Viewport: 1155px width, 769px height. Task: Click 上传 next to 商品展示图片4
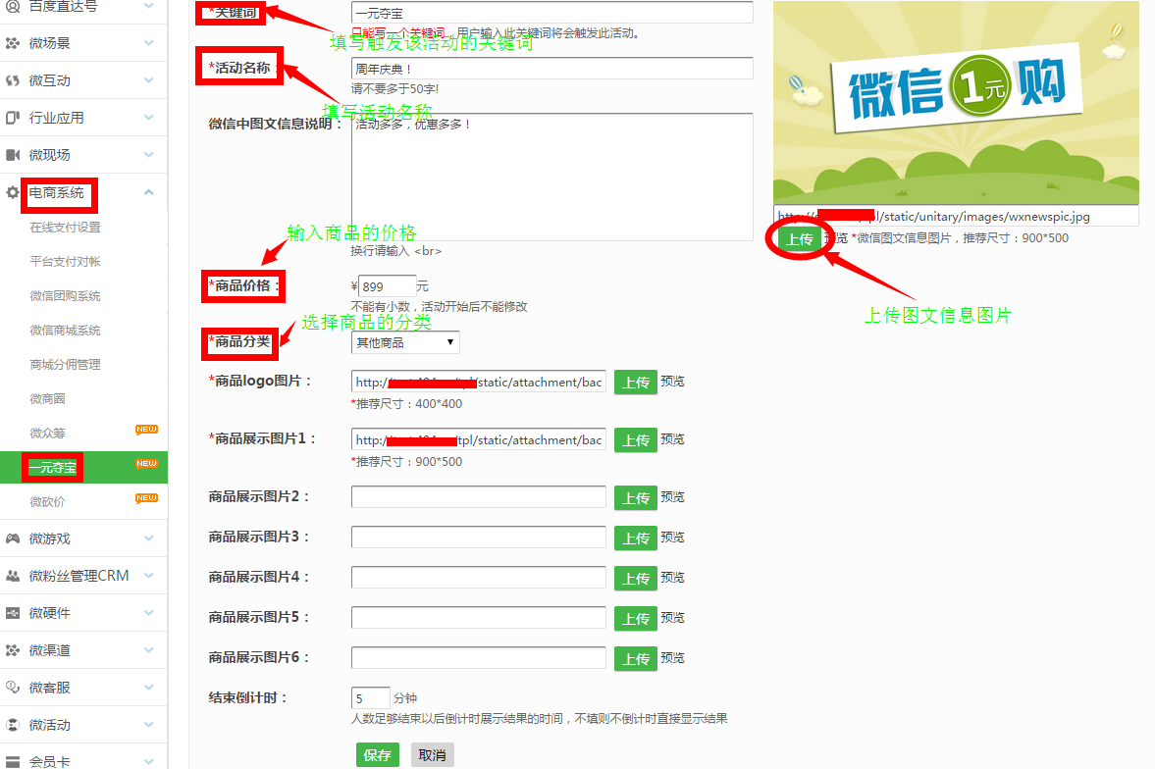(636, 579)
